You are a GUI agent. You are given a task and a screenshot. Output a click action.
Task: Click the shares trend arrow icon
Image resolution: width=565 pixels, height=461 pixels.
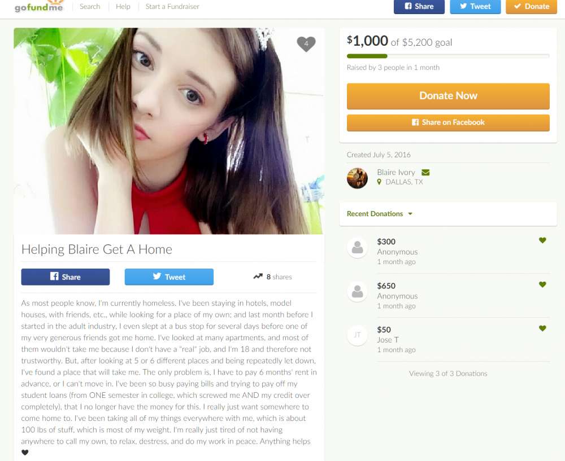coord(258,276)
